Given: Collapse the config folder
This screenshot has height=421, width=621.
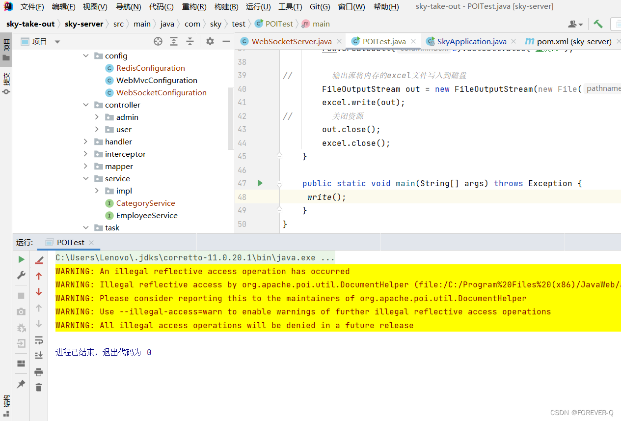Looking at the screenshot, I should point(86,56).
